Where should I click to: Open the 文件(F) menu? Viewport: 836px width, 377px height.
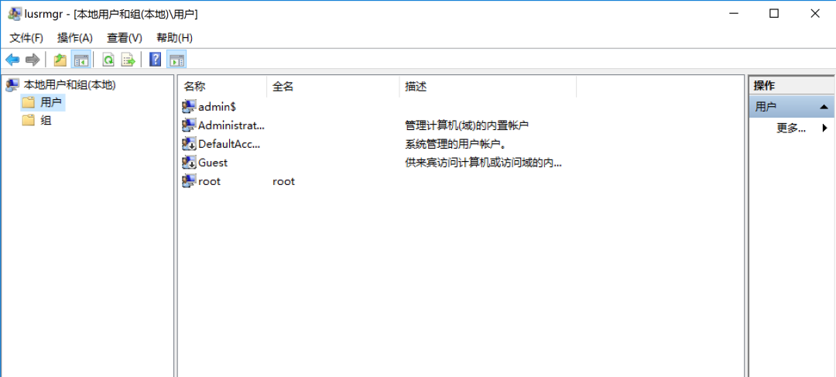(x=26, y=38)
